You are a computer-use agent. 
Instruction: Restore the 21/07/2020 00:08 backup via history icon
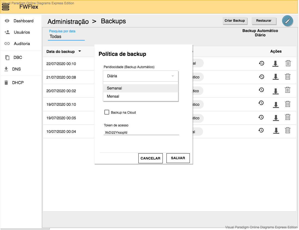click(x=262, y=77)
